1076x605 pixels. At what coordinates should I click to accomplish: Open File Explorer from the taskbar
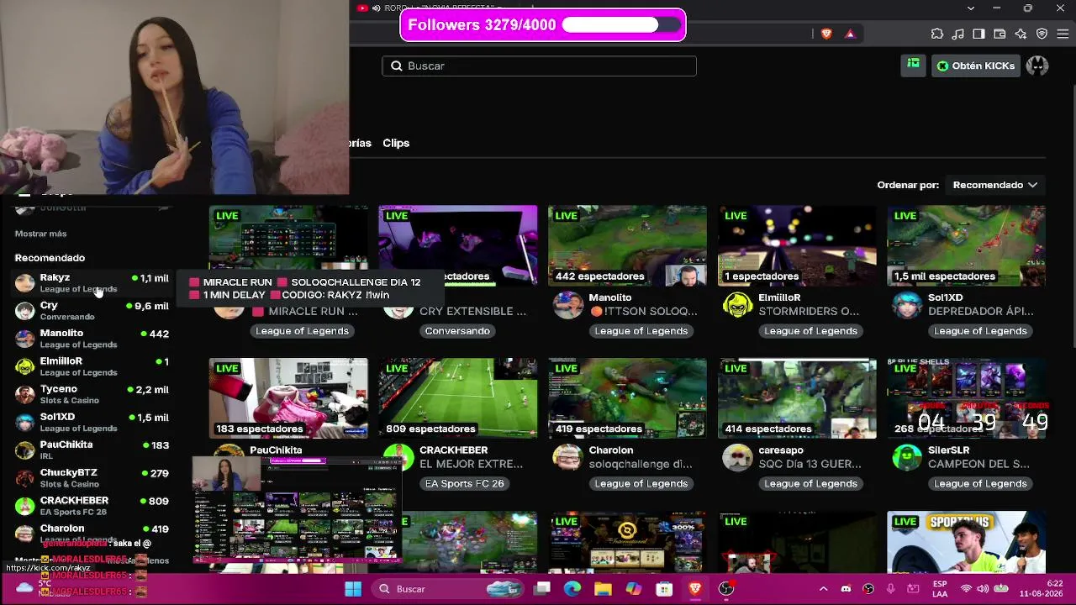click(x=603, y=589)
